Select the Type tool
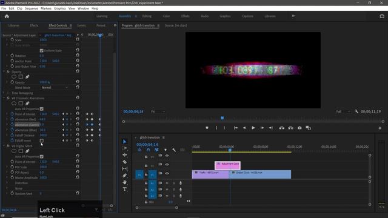388x218 pixels. [124, 189]
